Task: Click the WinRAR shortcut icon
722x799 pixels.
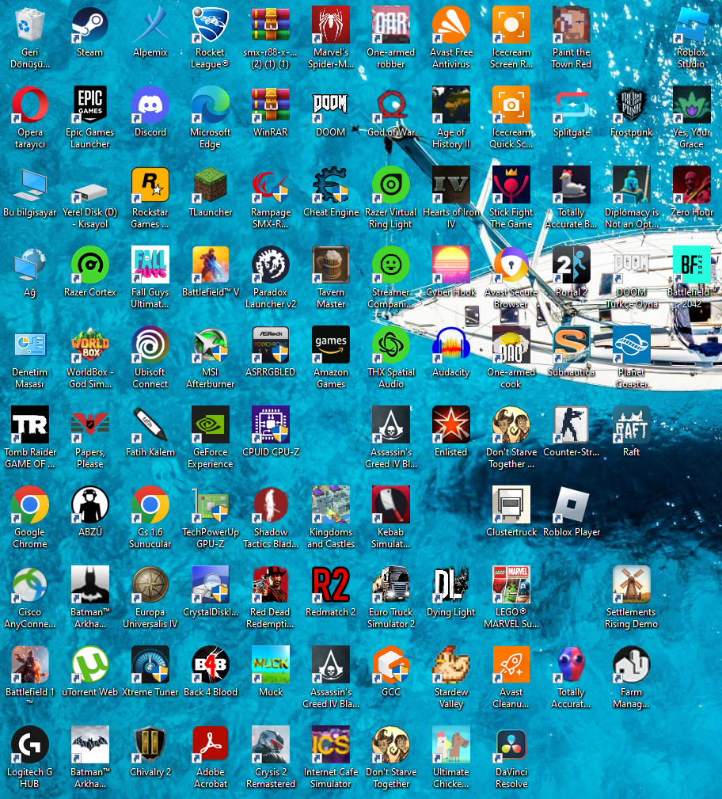Action: (x=270, y=105)
